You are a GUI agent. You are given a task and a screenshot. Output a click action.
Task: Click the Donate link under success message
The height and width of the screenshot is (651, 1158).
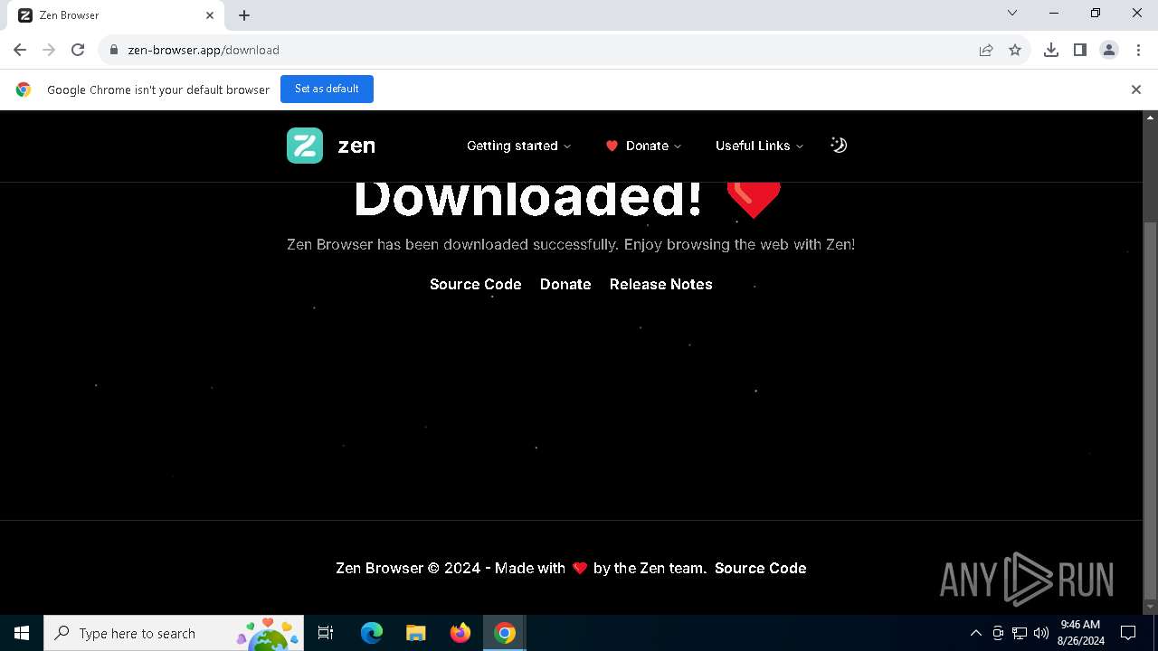(x=565, y=284)
